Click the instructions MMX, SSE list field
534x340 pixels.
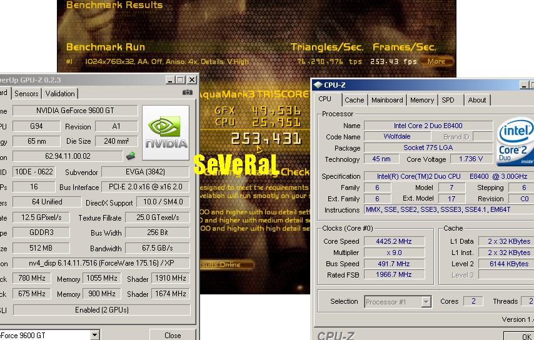(449, 209)
